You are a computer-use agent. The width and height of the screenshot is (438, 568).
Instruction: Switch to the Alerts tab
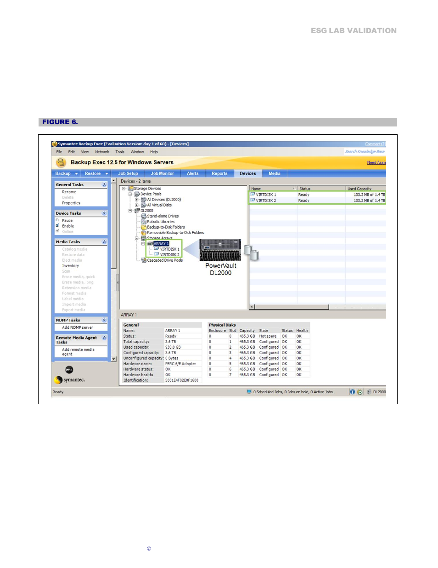pos(193,174)
